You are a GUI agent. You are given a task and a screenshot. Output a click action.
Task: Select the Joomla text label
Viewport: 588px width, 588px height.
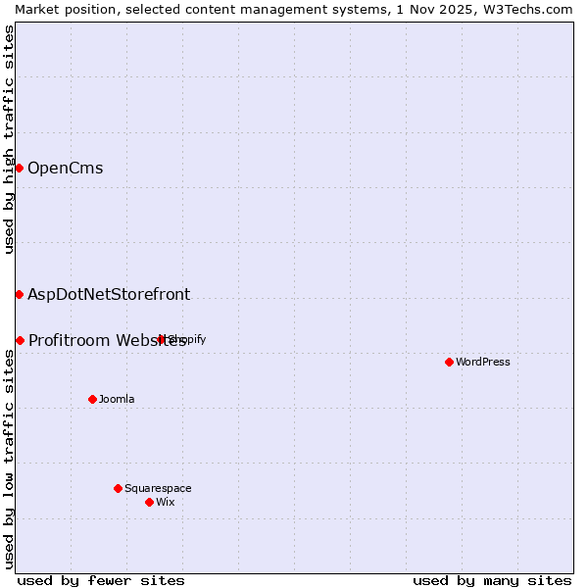[x=117, y=399]
